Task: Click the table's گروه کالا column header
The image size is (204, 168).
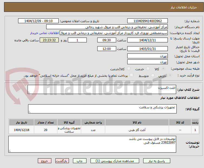Action: [69, 122]
